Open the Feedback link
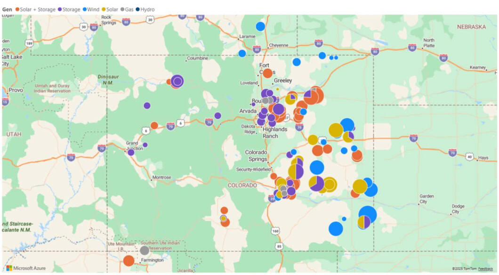The width and height of the screenshot is (499, 275). [485, 268]
